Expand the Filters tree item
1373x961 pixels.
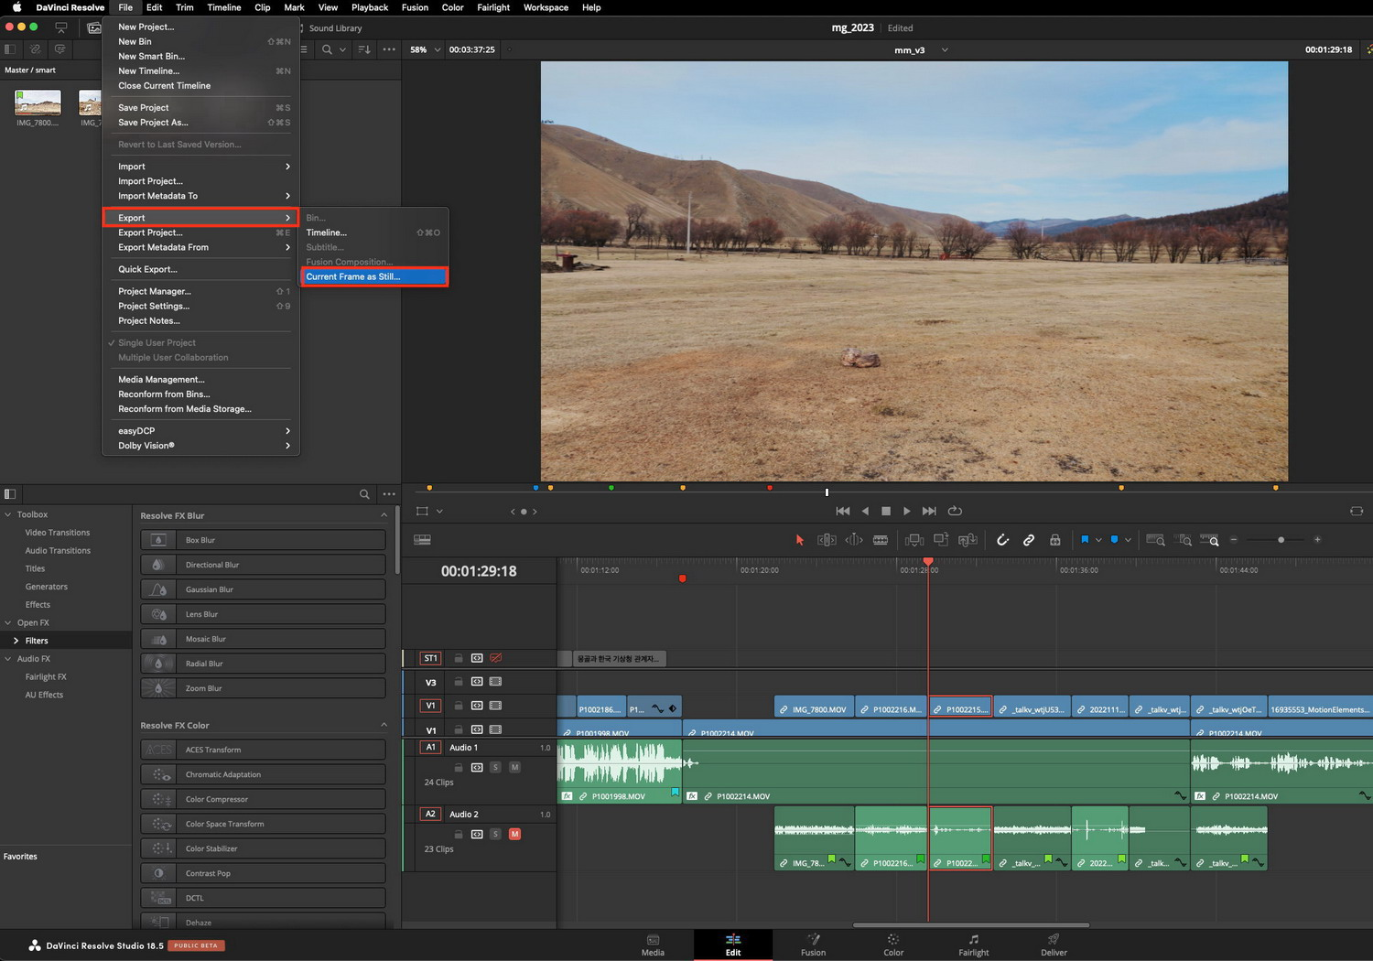tap(16, 641)
